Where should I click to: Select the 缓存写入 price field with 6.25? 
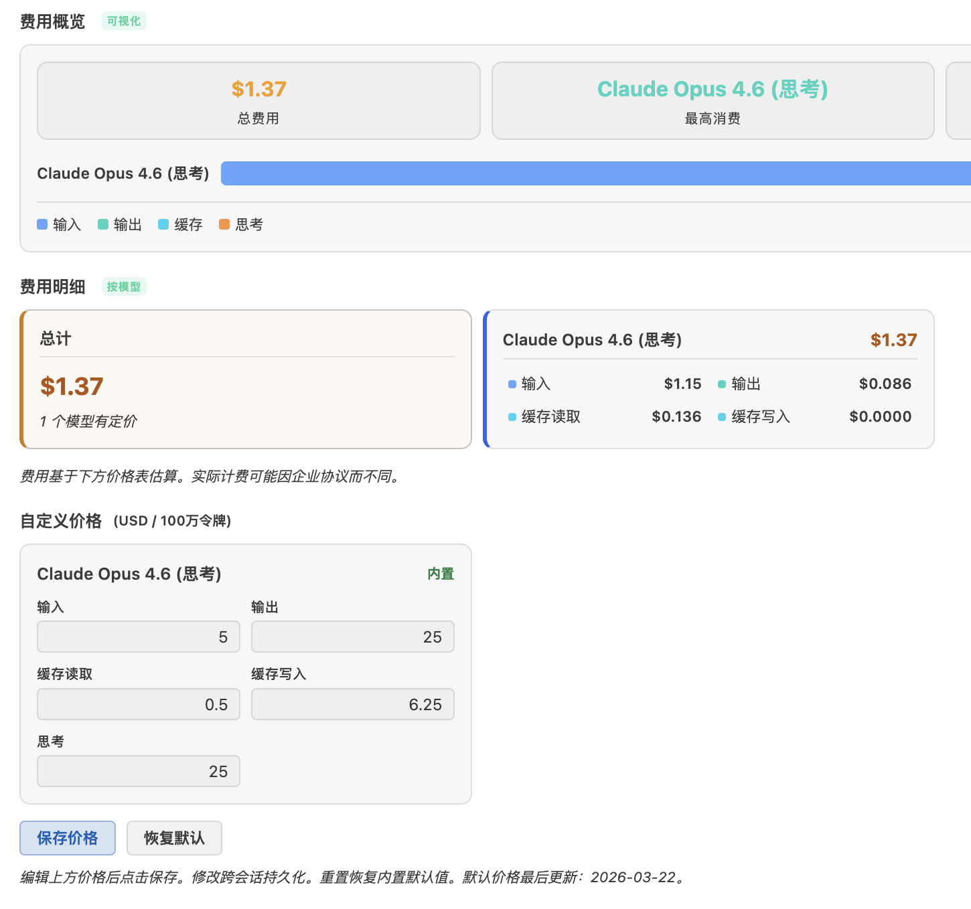tap(353, 704)
